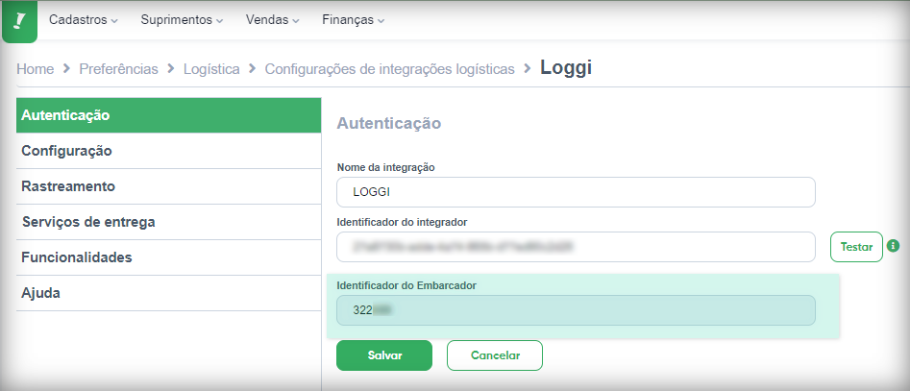Show the Ajuda section
Screen dimensions: 910x391
pyautogui.click(x=168, y=293)
